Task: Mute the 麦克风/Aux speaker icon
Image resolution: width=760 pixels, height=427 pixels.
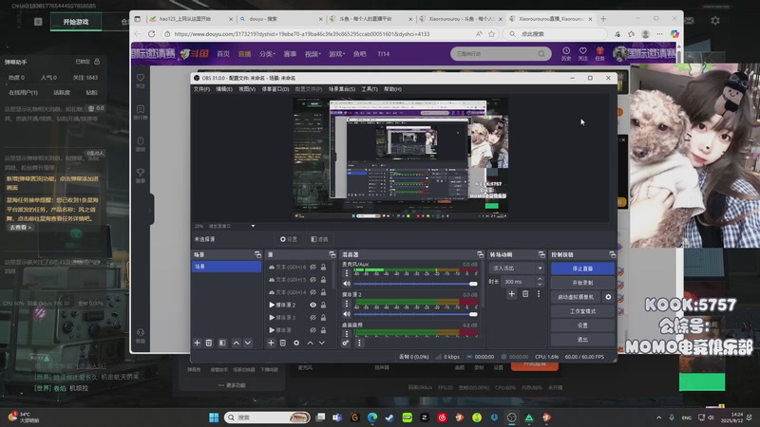Action: tap(347, 284)
